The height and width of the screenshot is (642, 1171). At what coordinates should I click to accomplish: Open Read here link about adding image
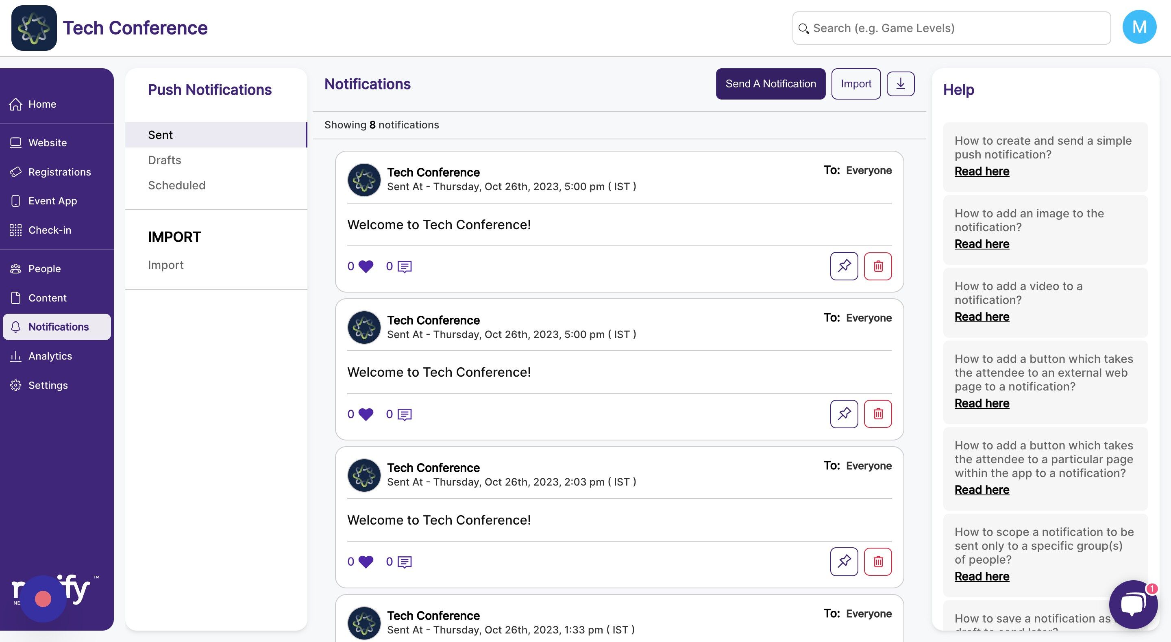click(x=982, y=244)
